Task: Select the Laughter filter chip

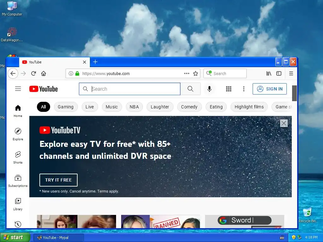Action: (160, 107)
